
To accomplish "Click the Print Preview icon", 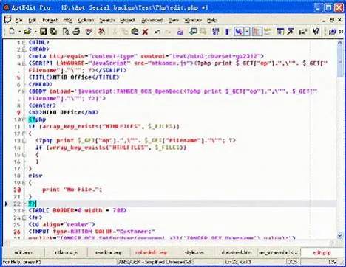I will point(66,32).
